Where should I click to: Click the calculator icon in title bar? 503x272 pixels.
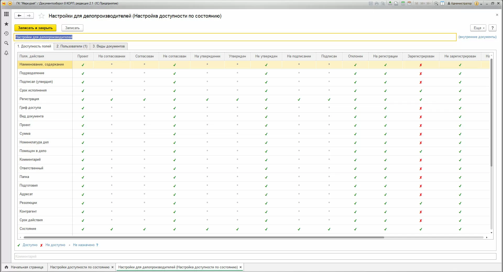pyautogui.click(x=403, y=3)
